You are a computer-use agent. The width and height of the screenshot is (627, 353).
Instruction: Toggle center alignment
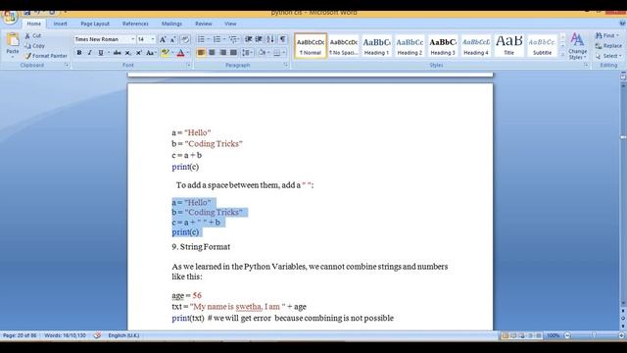pyautogui.click(x=212, y=53)
